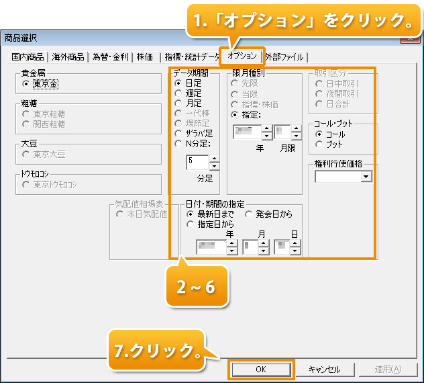Increase the 分足 minute value spinner
Image resolution: width=424 pixels, height=383 pixels.
tap(214, 159)
